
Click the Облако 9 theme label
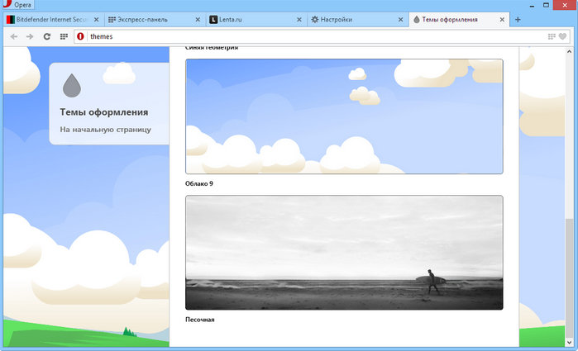click(199, 183)
